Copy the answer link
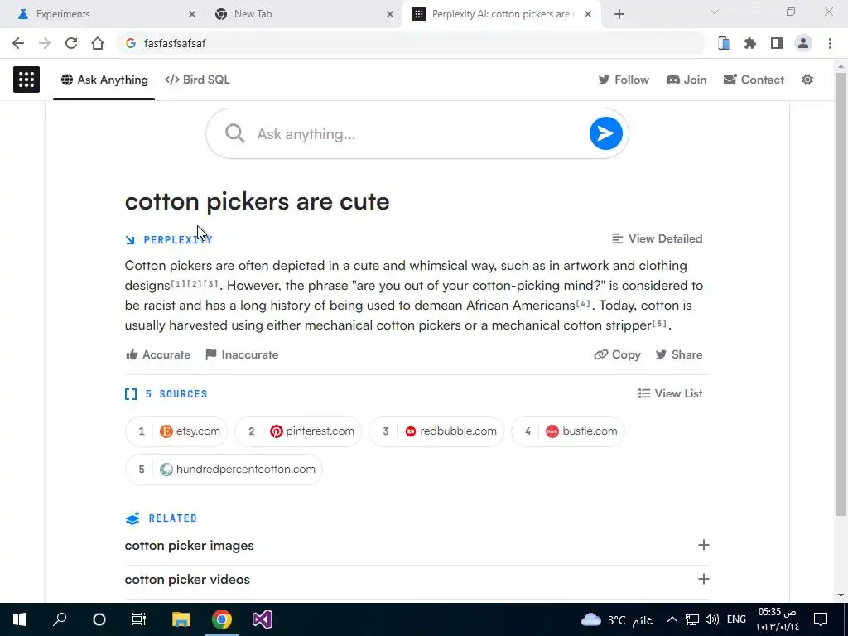 (617, 354)
